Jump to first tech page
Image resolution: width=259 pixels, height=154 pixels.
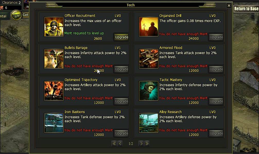click(x=114, y=144)
